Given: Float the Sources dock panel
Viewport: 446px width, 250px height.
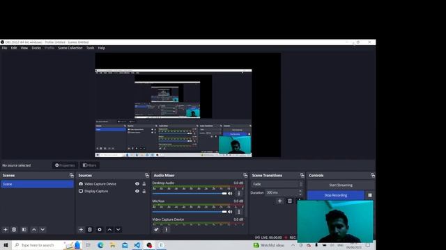Looking at the screenshot, I should pyautogui.click(x=147, y=176).
